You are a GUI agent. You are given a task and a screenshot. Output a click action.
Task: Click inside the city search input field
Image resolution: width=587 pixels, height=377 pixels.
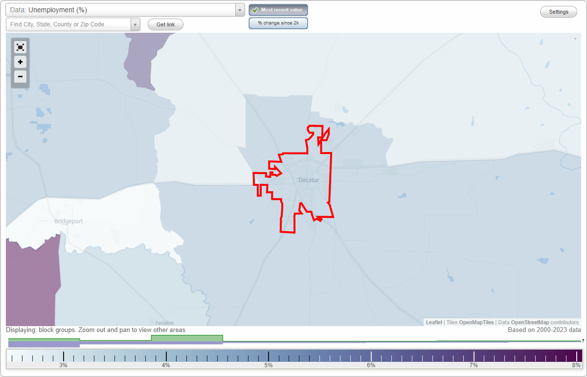[68, 24]
